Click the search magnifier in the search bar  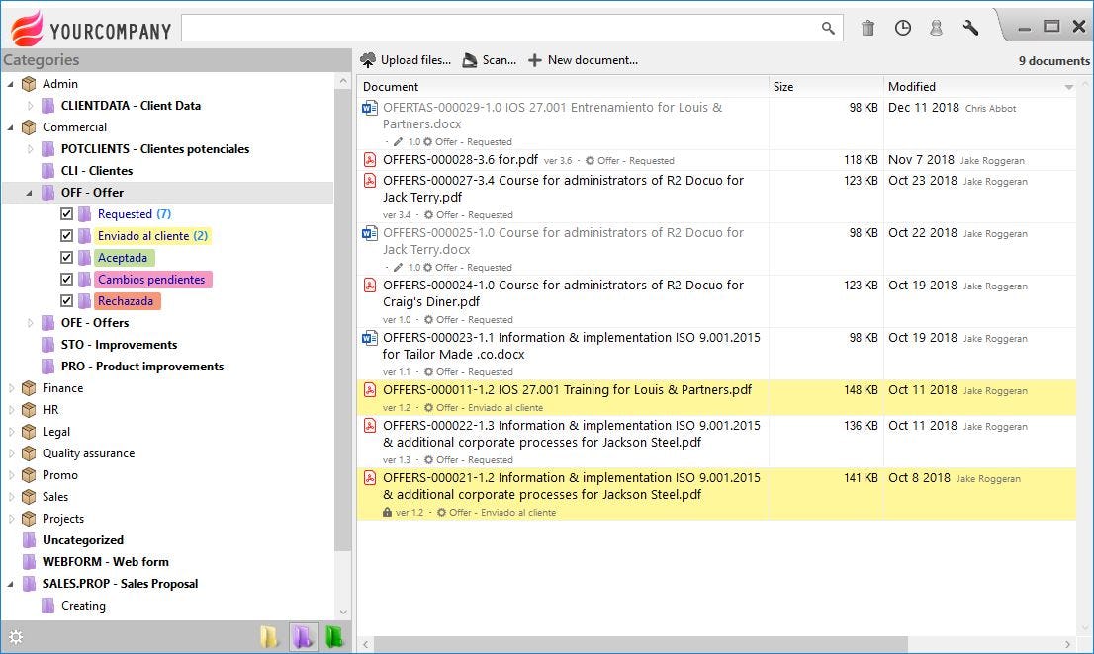tap(829, 29)
